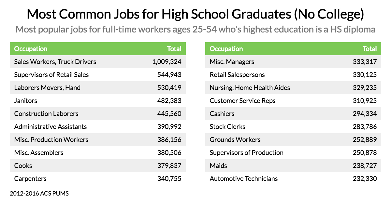Click the right table's Occupation column header

[x=226, y=49]
